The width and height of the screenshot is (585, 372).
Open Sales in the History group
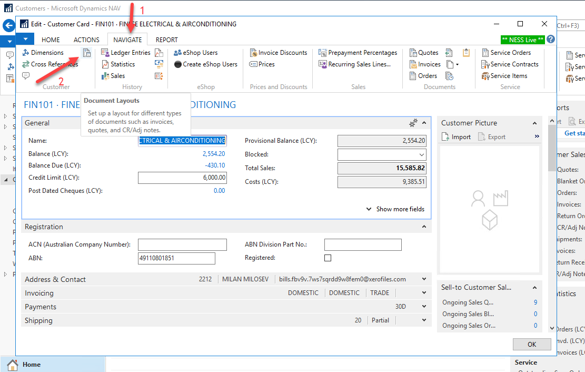pyautogui.click(x=113, y=76)
